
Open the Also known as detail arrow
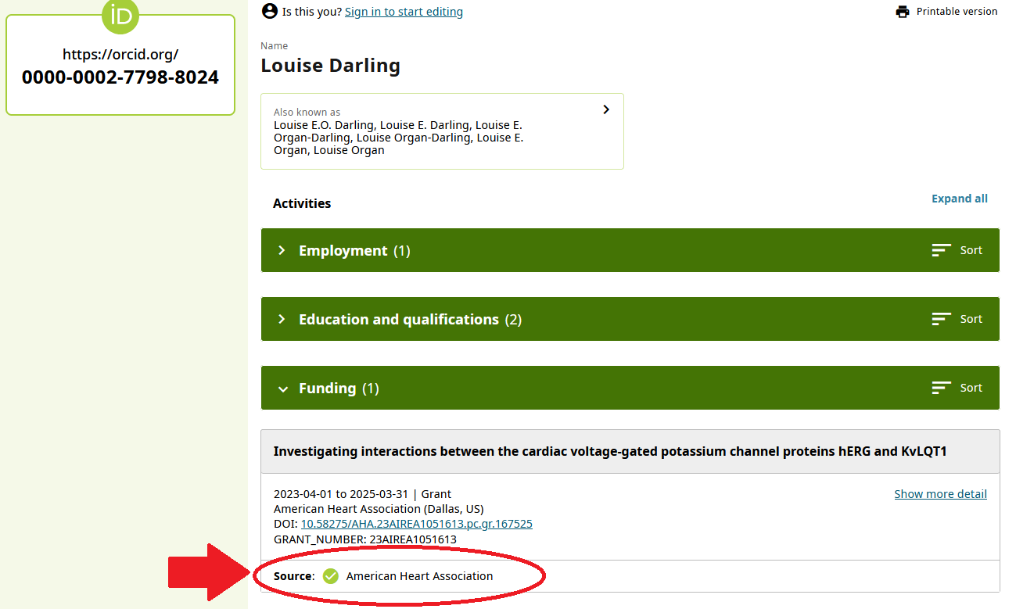coord(606,109)
